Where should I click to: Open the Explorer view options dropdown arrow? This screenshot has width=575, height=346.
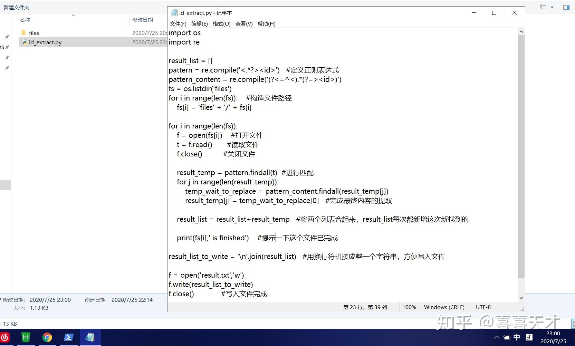point(552,7)
